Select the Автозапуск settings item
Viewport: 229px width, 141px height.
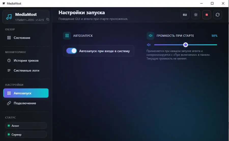coord(26,93)
